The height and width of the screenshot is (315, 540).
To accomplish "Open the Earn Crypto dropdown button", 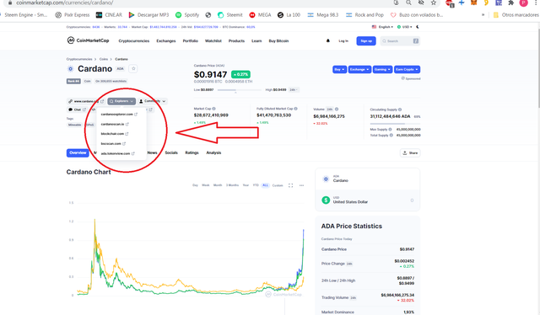I will (x=407, y=69).
